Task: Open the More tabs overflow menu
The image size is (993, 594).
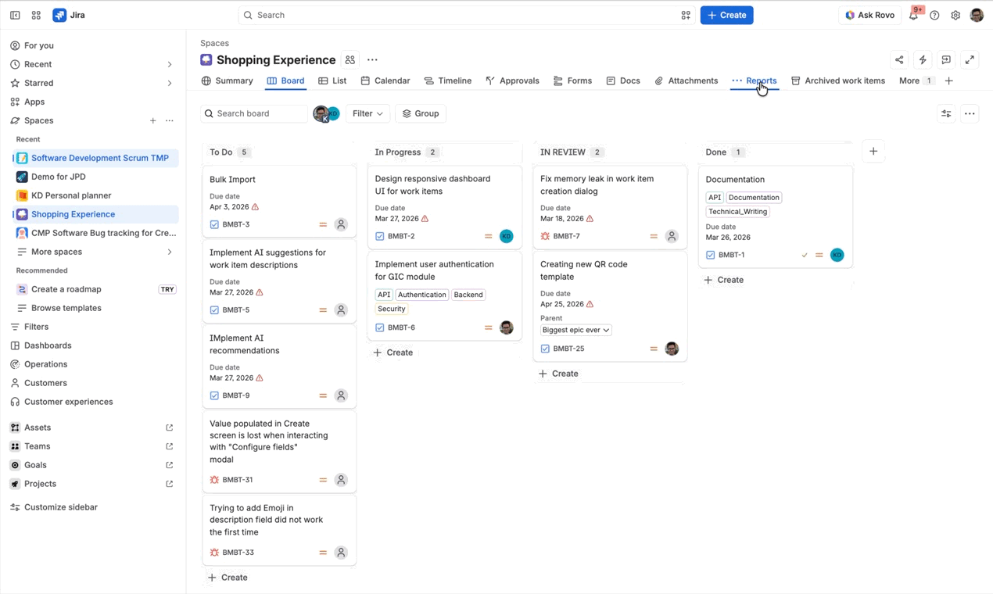Action: tap(916, 81)
